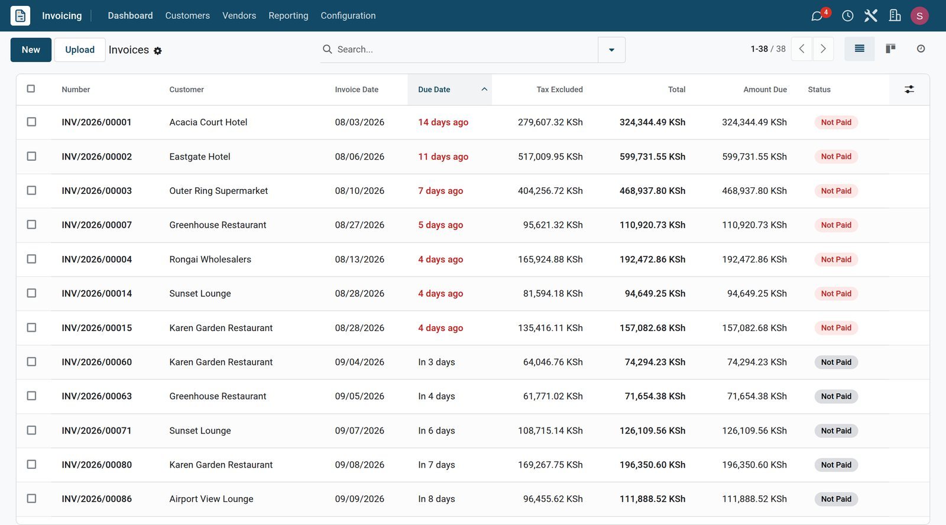This screenshot has height=525, width=946.
Task: Switch to activity view clock icon
Action: tap(921, 48)
